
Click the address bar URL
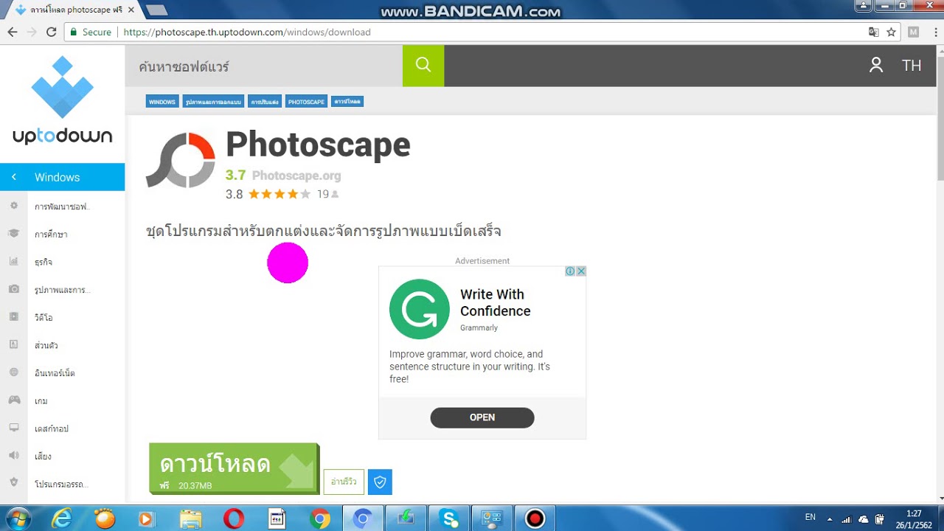point(247,32)
